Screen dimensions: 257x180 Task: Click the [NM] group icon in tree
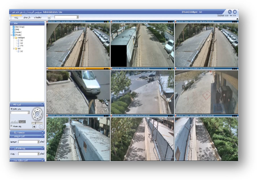coord(14,30)
